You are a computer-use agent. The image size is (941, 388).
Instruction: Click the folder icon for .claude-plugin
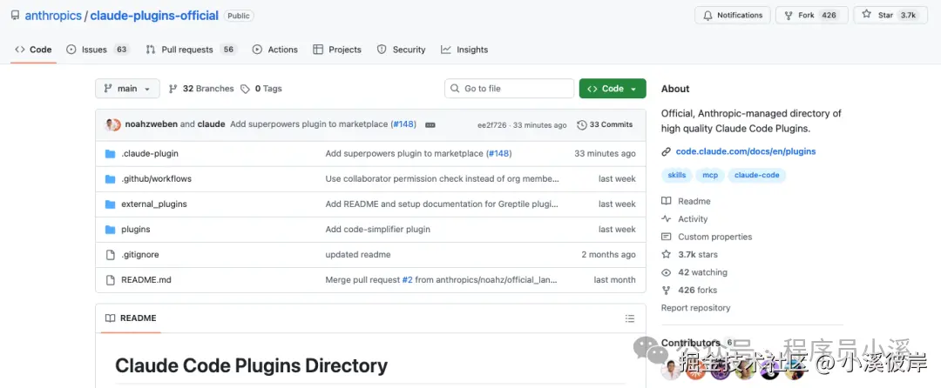coord(110,154)
